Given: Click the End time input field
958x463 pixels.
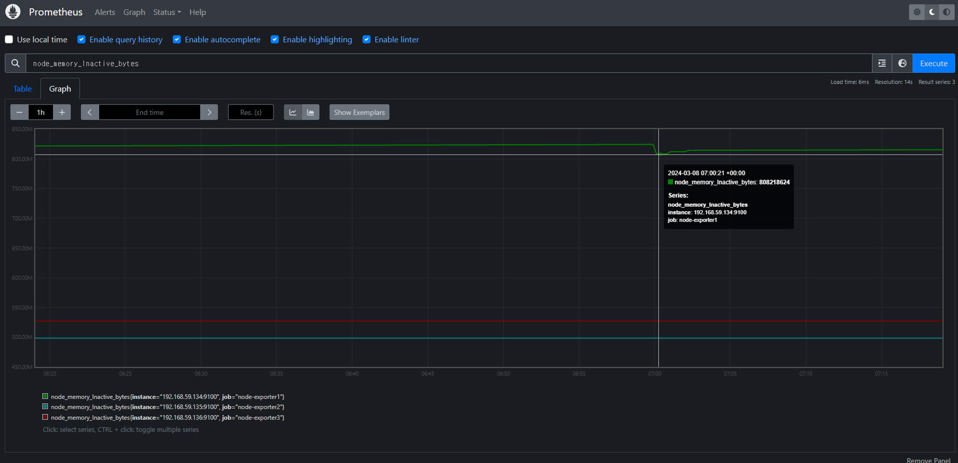Looking at the screenshot, I should coord(149,112).
